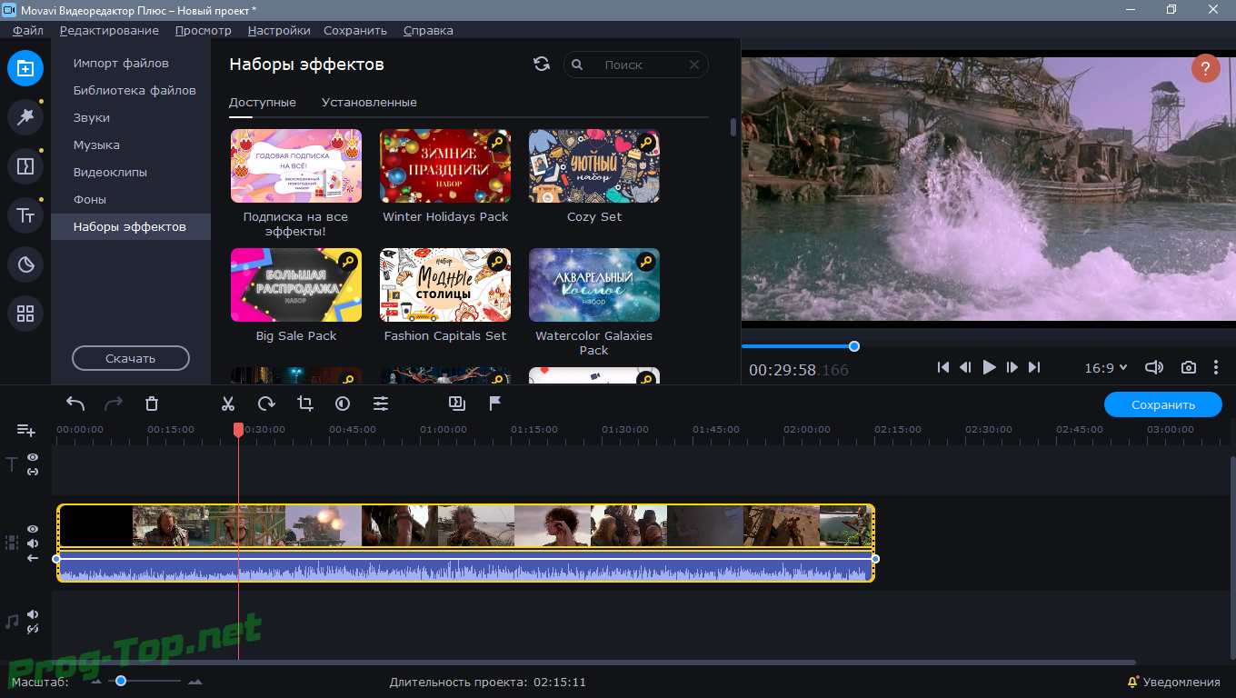The width and height of the screenshot is (1236, 698).
Task: Toggle title track visibility eye
Action: tap(33, 458)
